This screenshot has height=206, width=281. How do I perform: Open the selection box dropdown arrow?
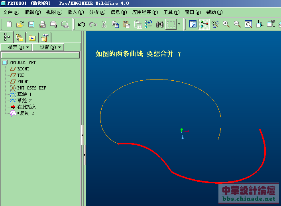pyautogui.click(x=179, y=24)
